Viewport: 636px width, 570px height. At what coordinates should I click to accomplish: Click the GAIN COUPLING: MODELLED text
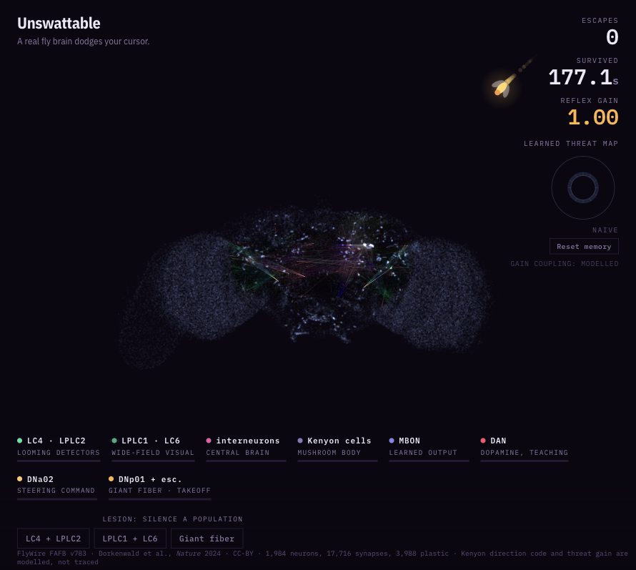pyautogui.click(x=565, y=263)
